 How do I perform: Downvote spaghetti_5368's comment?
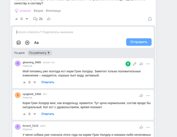(35, 114)
